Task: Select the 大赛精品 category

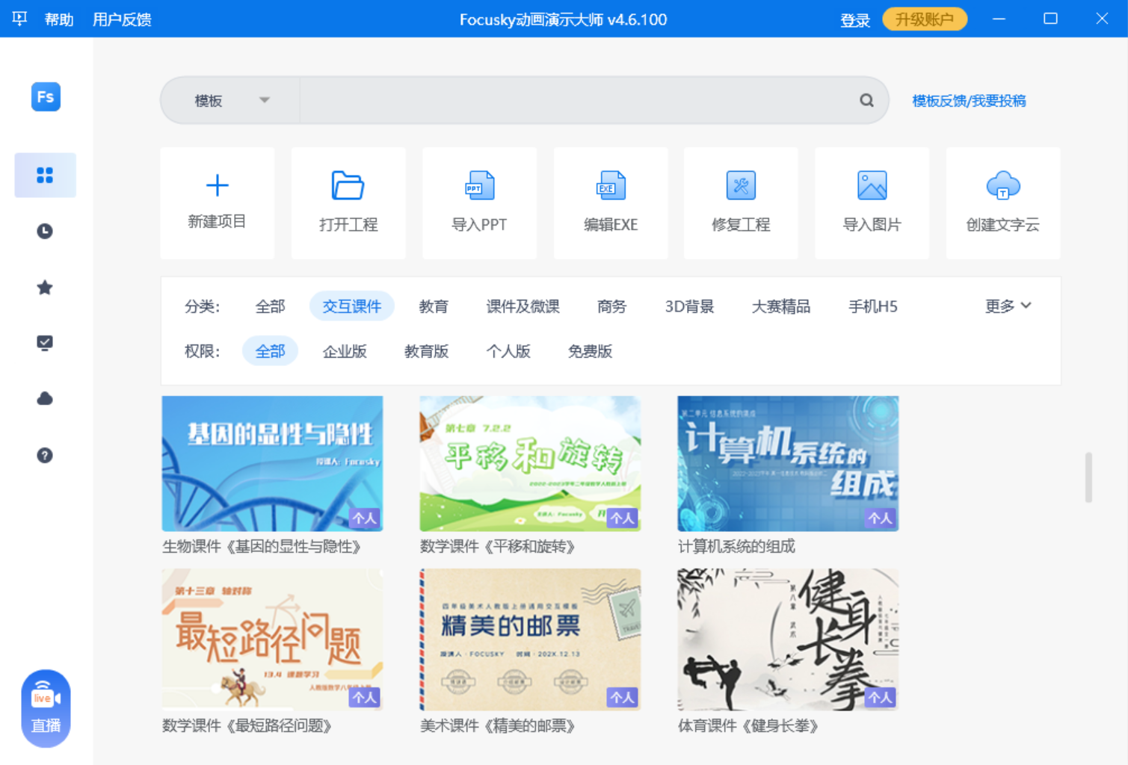Action: pyautogui.click(x=781, y=306)
